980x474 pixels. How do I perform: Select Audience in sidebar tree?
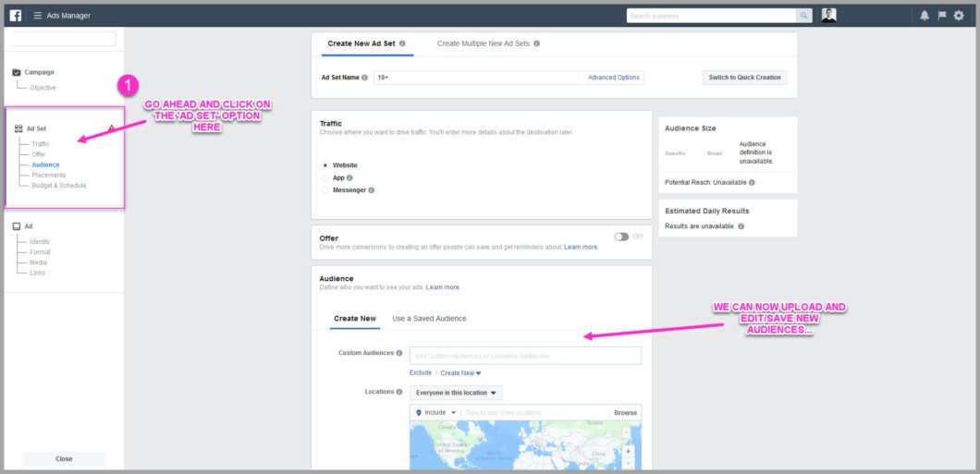[45, 164]
